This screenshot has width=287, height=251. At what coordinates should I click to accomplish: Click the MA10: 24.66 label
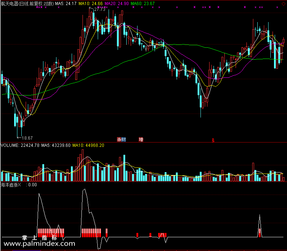tap(90, 4)
